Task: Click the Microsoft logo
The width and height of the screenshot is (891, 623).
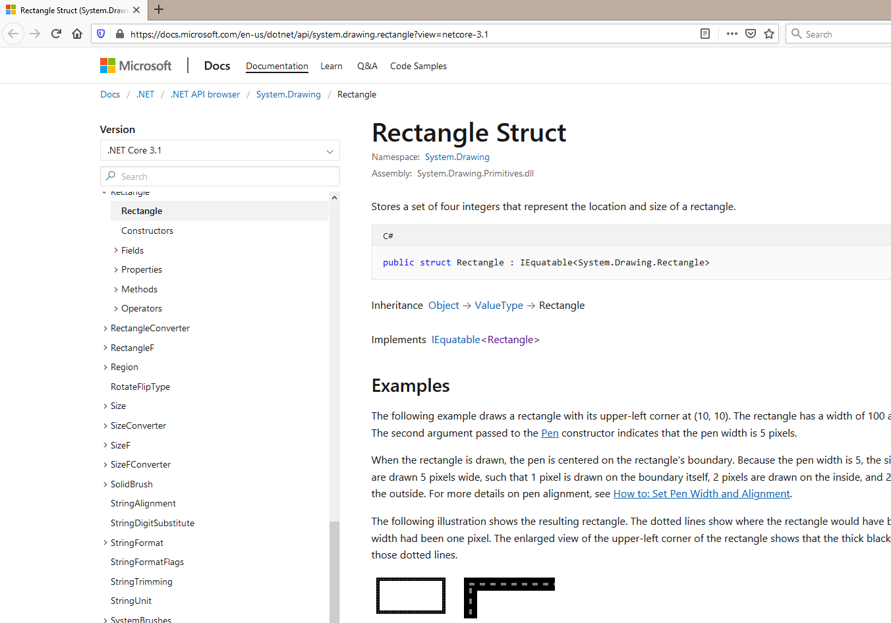Action: click(136, 65)
